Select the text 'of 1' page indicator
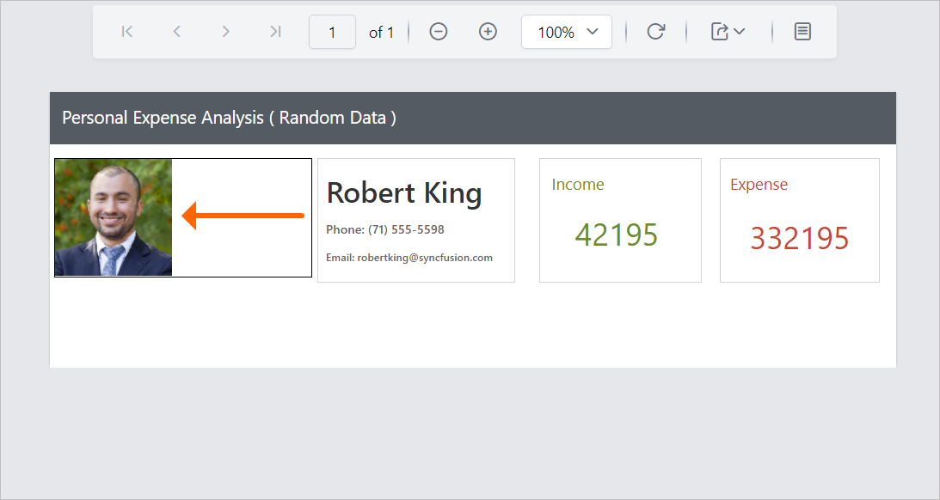Image resolution: width=940 pixels, height=500 pixels. (x=381, y=32)
